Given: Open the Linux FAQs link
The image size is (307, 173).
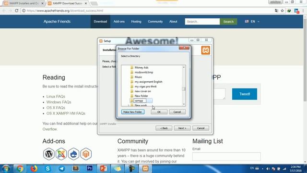Looking at the screenshot, I should (x=56, y=97).
